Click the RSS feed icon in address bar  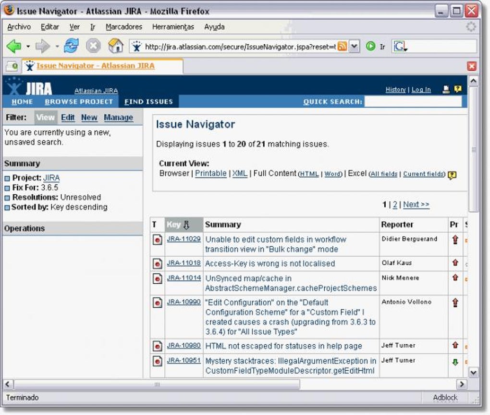(342, 47)
